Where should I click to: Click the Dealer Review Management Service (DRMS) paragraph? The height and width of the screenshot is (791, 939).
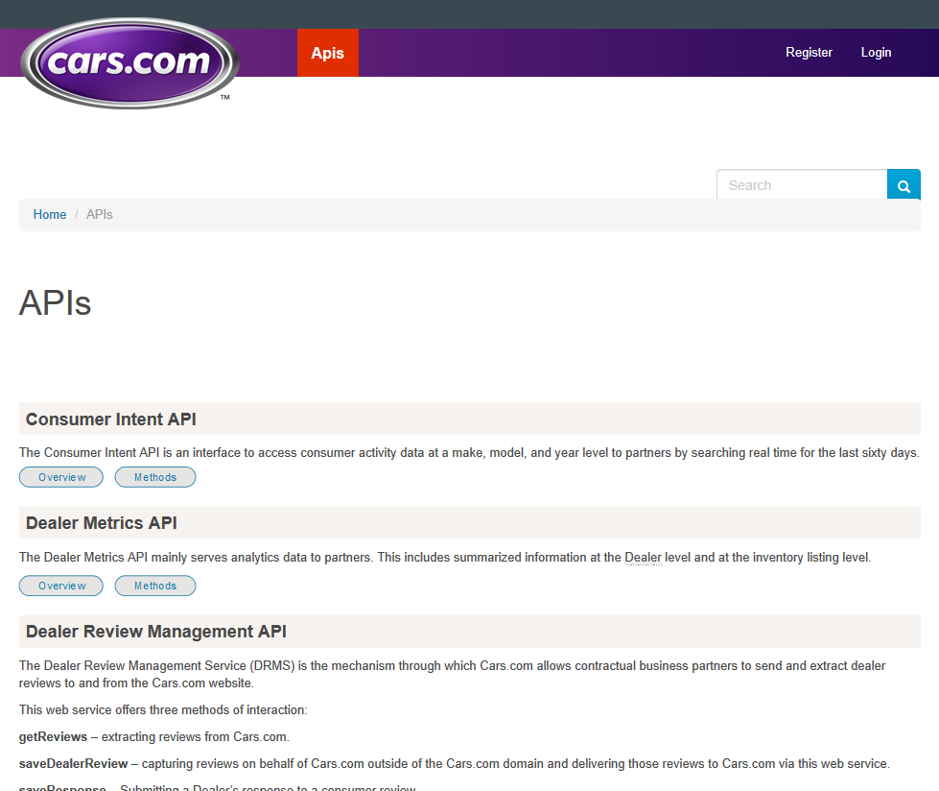click(452, 674)
